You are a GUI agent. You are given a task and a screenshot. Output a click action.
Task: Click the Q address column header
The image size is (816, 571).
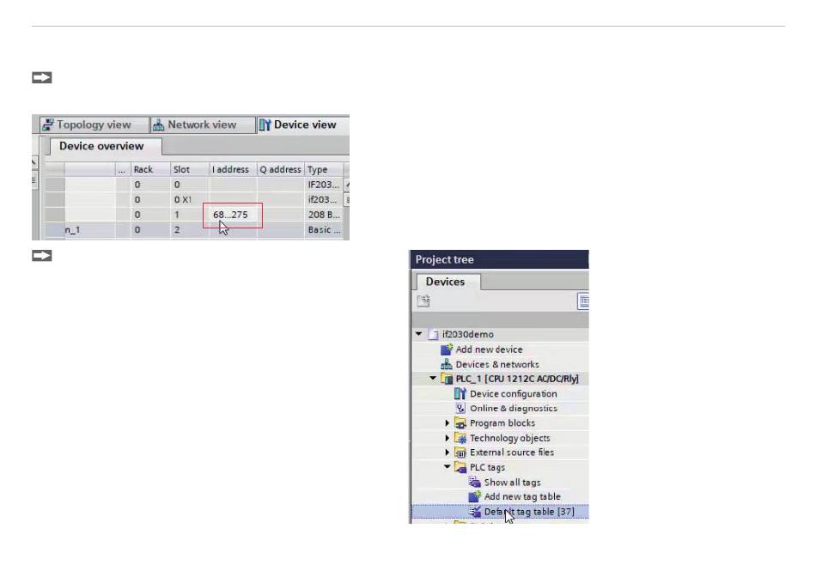[280, 170]
